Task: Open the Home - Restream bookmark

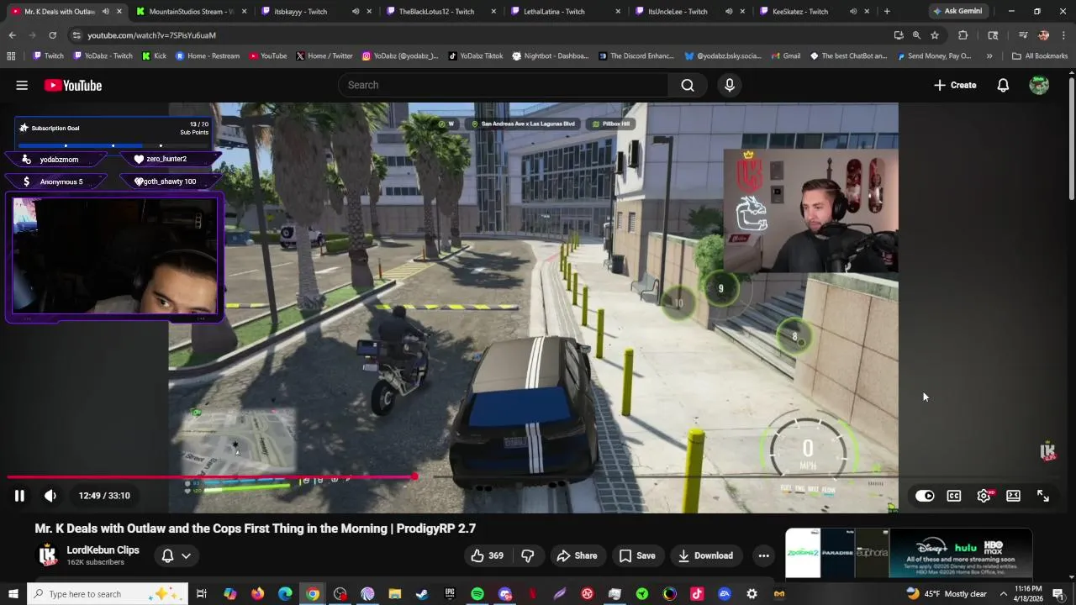Action: pyautogui.click(x=208, y=56)
